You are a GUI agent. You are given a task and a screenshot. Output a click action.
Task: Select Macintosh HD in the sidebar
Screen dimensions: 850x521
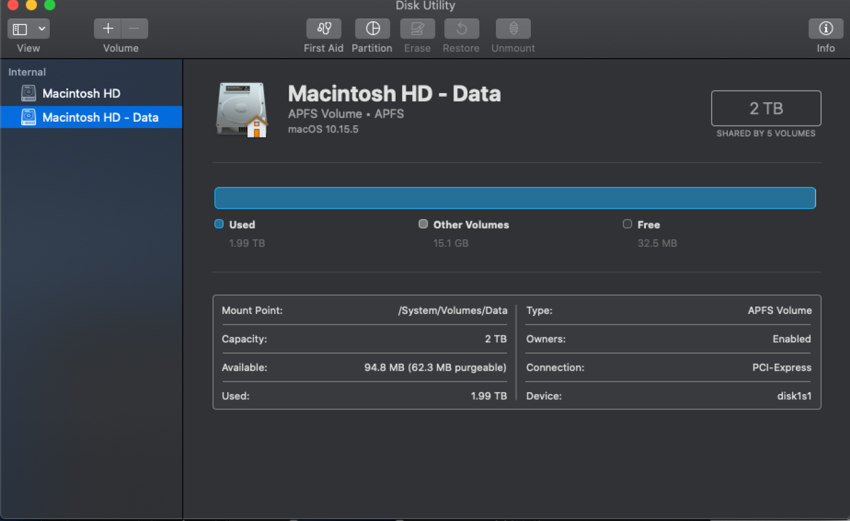tap(91, 93)
